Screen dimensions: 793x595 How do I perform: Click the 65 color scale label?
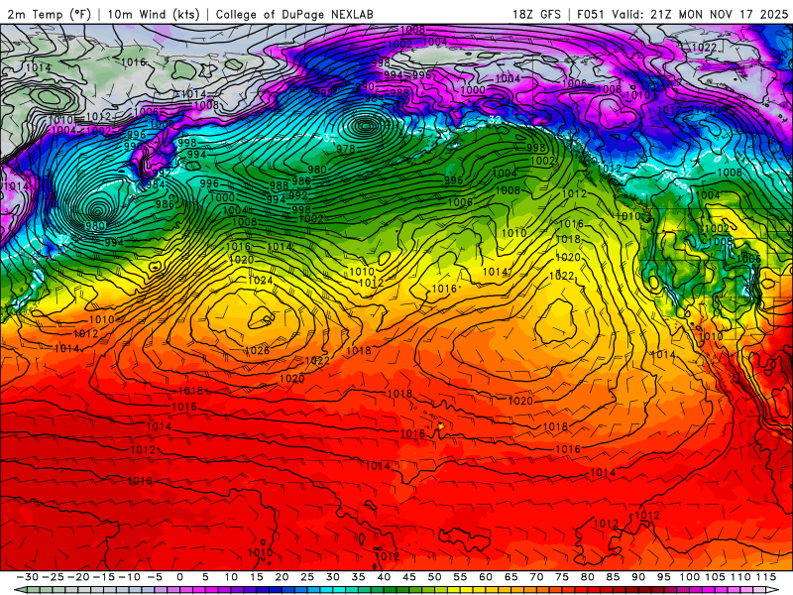(x=510, y=577)
